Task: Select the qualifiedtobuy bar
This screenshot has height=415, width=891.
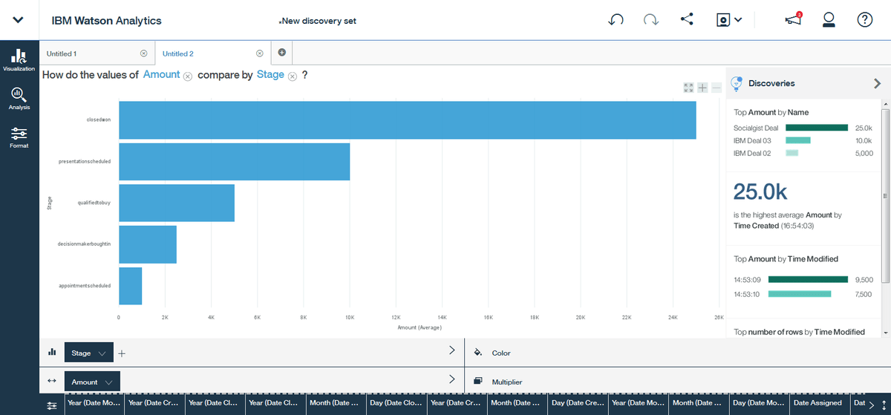Action: click(177, 203)
